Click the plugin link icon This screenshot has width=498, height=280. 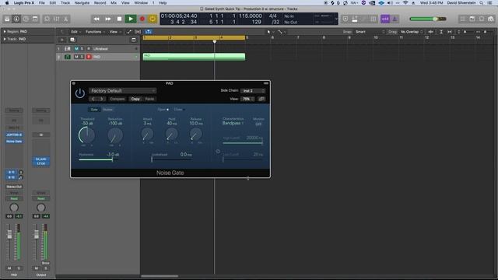click(x=261, y=99)
